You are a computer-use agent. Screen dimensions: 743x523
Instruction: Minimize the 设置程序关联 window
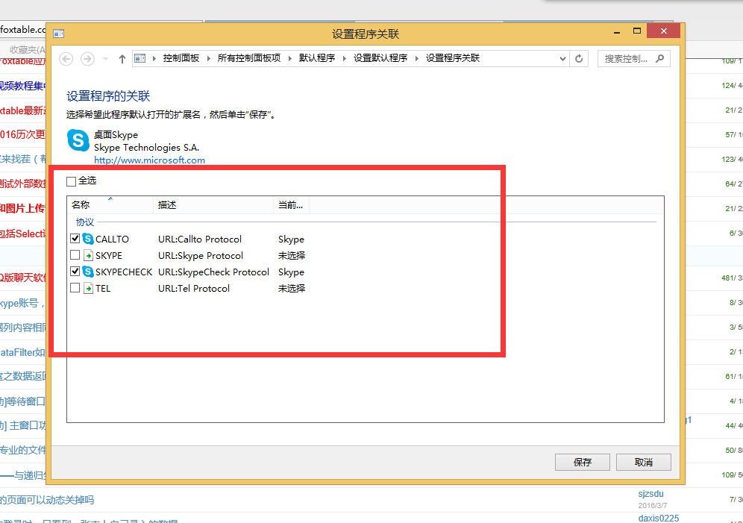(x=617, y=32)
